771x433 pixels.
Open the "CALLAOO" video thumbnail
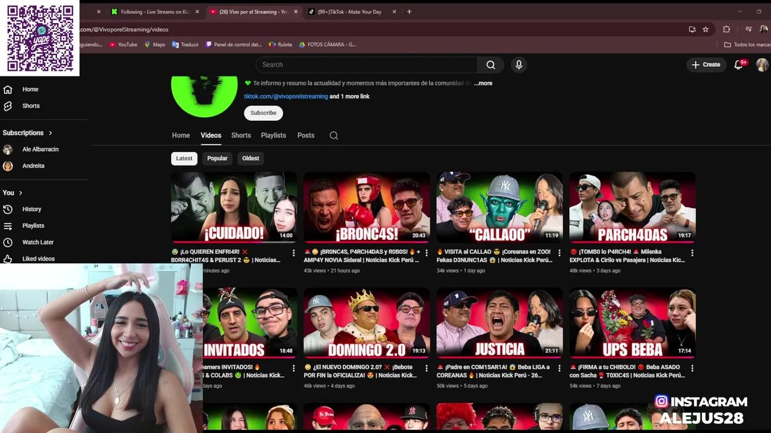(x=499, y=207)
